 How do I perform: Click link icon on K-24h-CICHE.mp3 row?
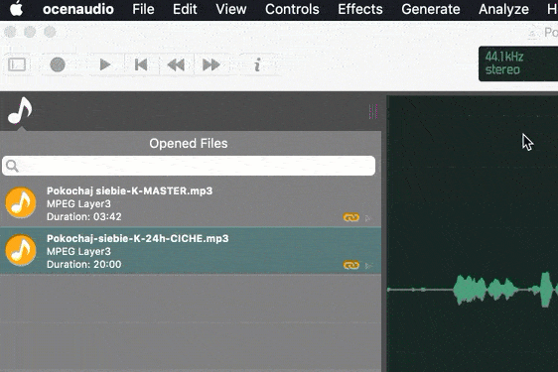[350, 265]
